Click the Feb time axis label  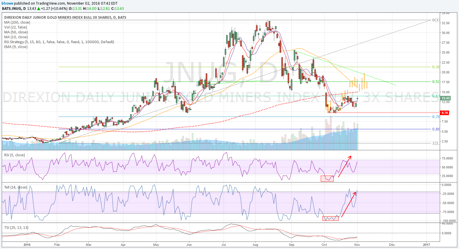pos(57,245)
